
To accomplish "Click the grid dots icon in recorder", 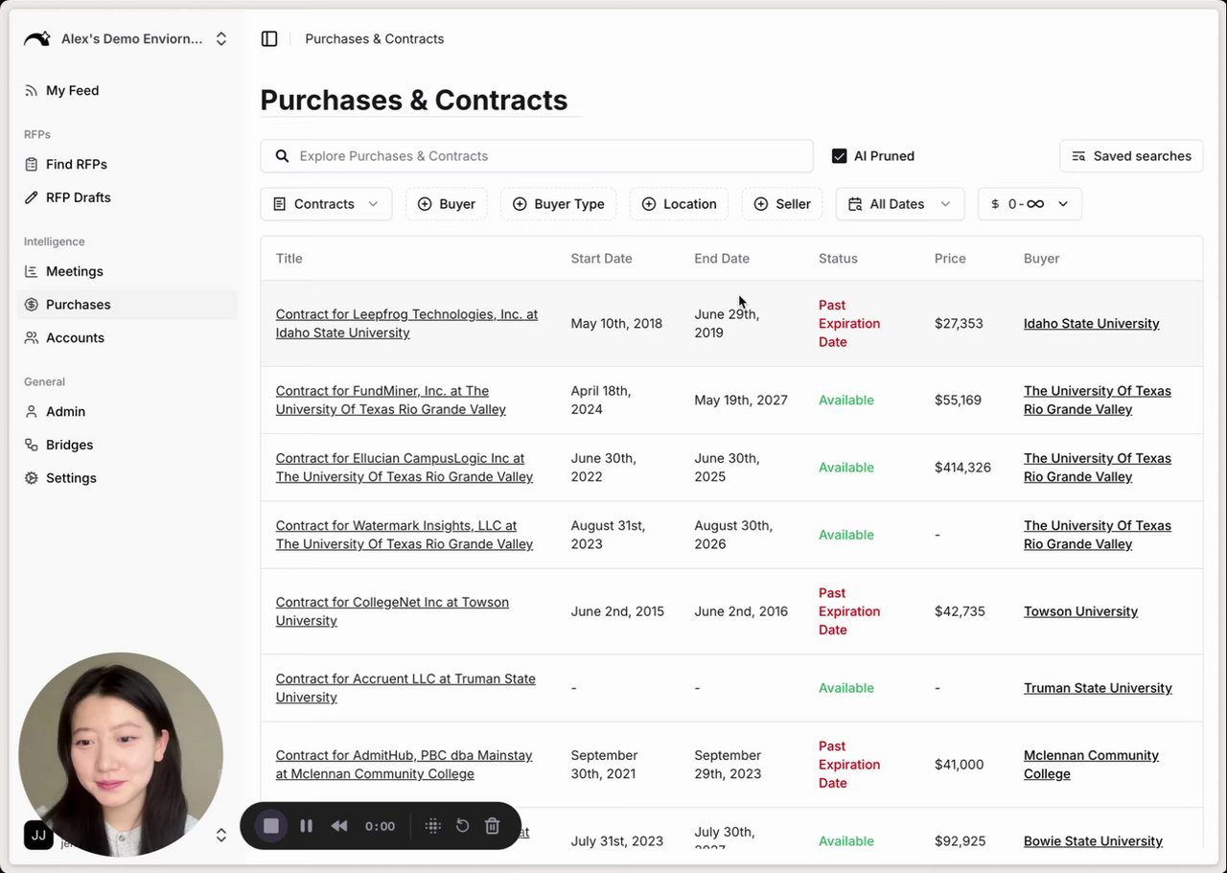I will pyautogui.click(x=432, y=826).
